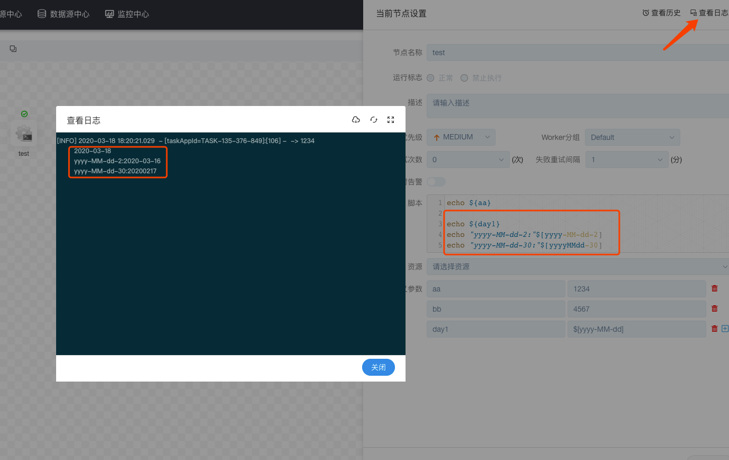This screenshot has height=460, width=729.
Task: Open the retry count dropdown showing 0
Action: coord(468,160)
